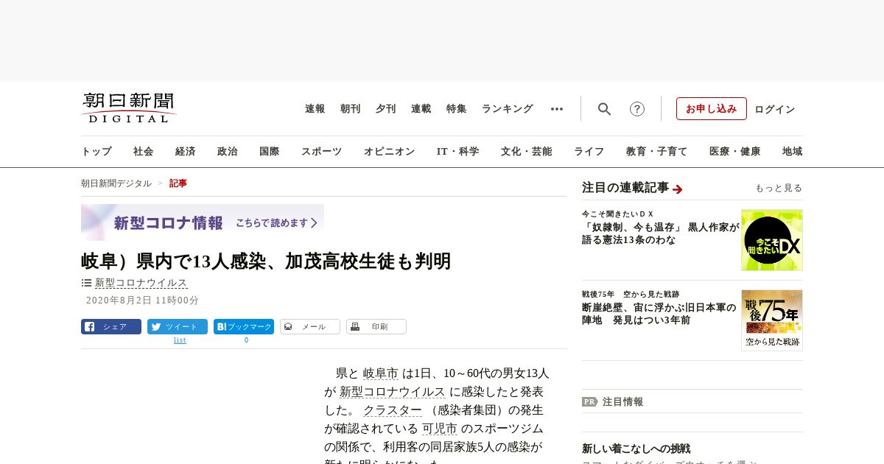Bookmark with Hatena ブックマーク button
This screenshot has height=464, width=884.
coord(244,326)
